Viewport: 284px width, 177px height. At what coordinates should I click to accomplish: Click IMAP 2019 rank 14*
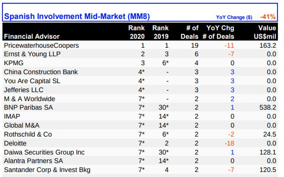[163, 116]
